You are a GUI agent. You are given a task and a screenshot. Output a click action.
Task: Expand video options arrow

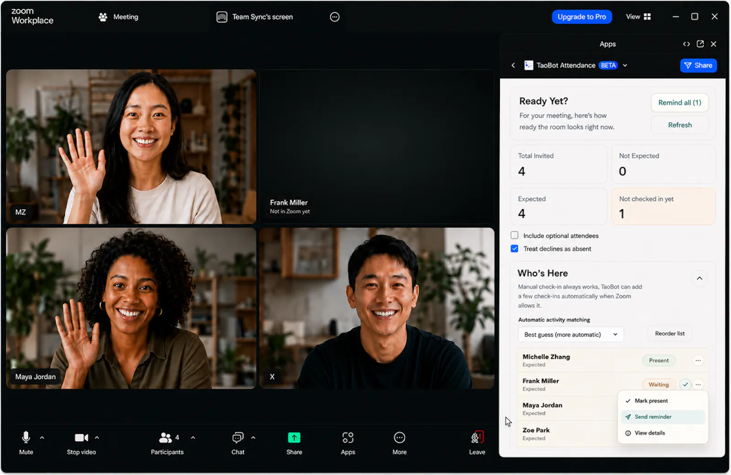click(x=97, y=438)
